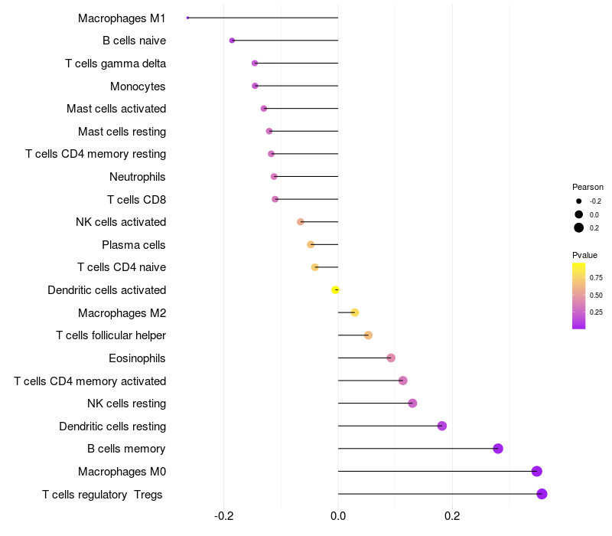The height and width of the screenshot is (536, 612).
Task: Click the 0.0 Pearson legend circle
Action: pos(579,214)
